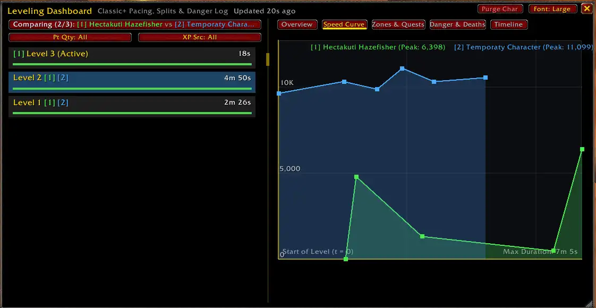
Task: Click the Max Duration 7m 5s label
Action: pyautogui.click(x=540, y=252)
